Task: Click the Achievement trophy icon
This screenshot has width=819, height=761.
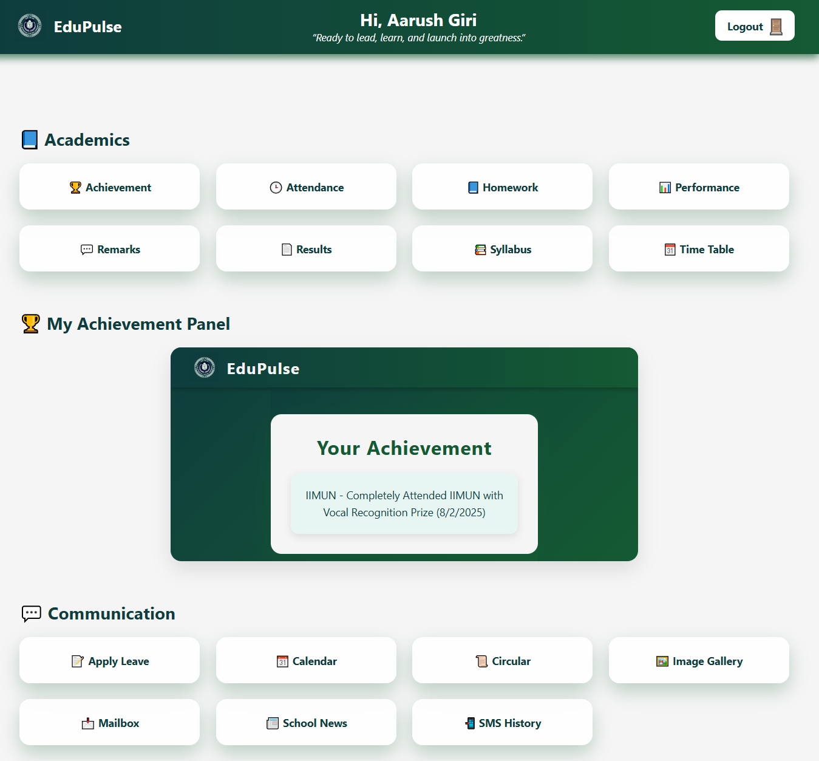Action: [x=75, y=187]
